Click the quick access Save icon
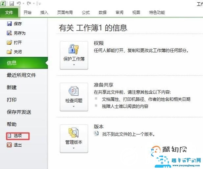Screen dimensions: 203x169 pyautogui.click(x=12, y=4)
